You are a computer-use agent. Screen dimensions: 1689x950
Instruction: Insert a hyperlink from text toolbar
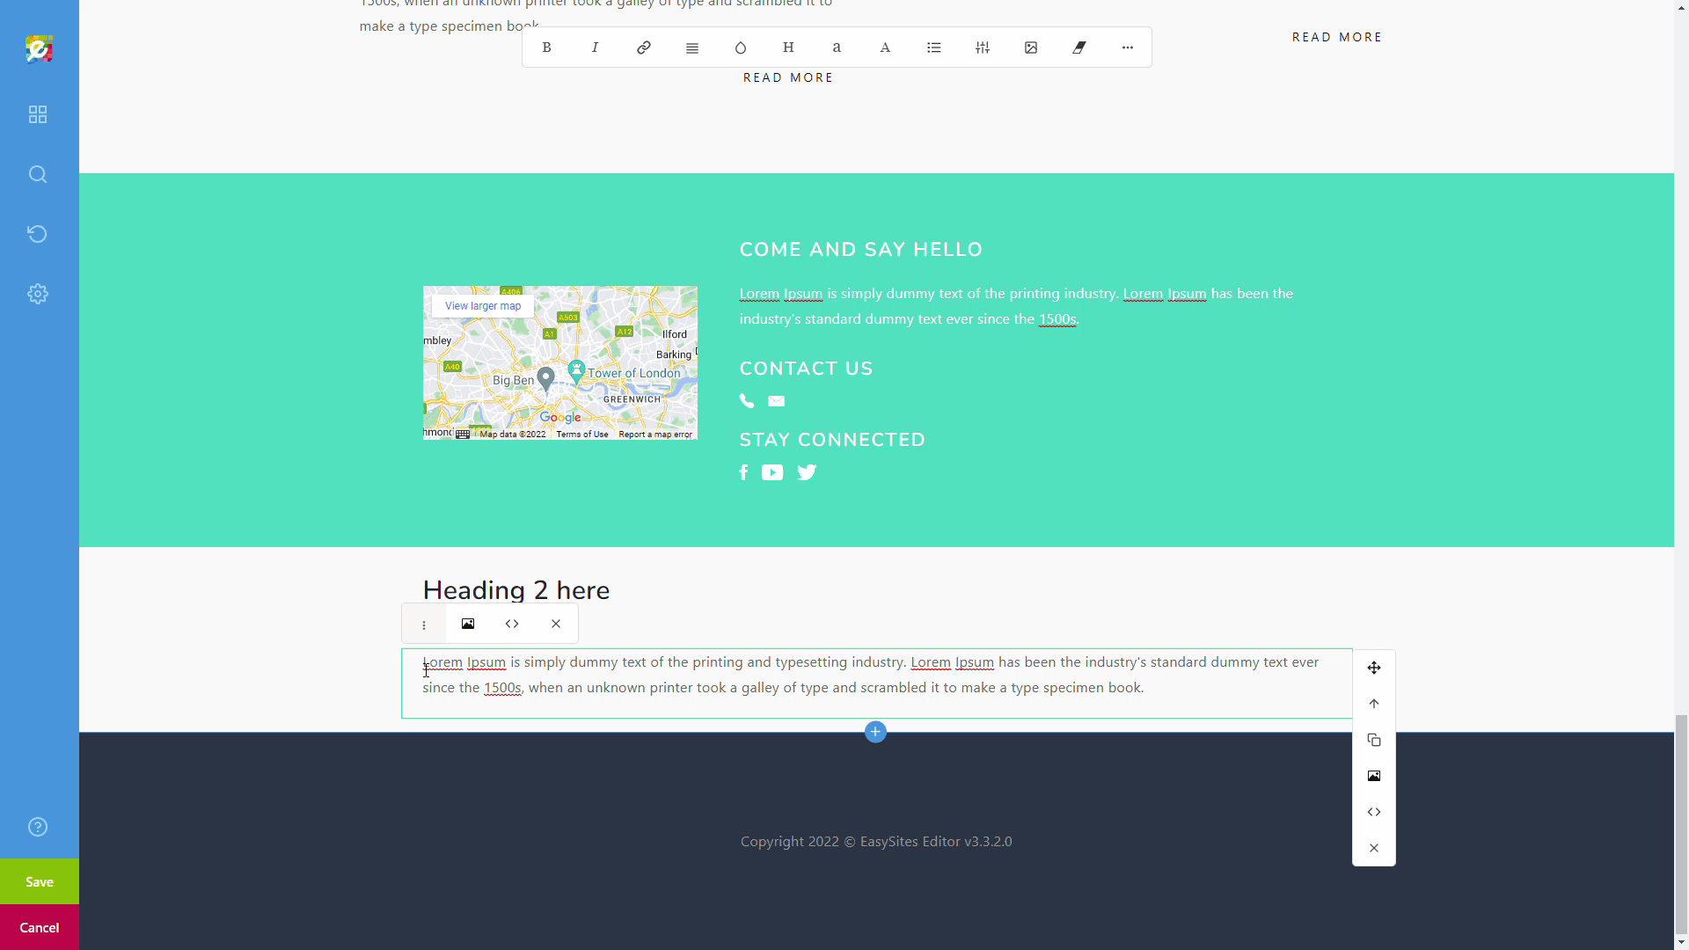point(644,47)
